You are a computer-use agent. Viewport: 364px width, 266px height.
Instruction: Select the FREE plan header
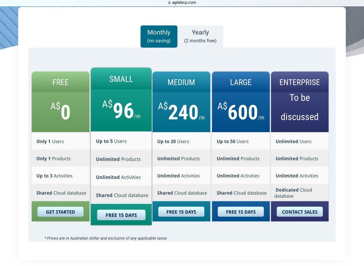pos(60,82)
